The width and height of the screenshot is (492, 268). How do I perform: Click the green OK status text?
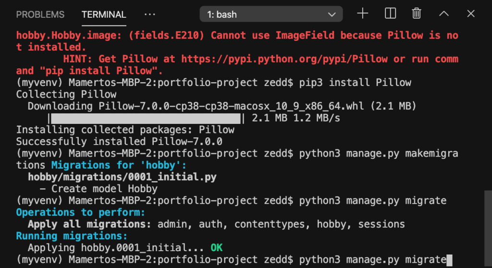(x=217, y=248)
